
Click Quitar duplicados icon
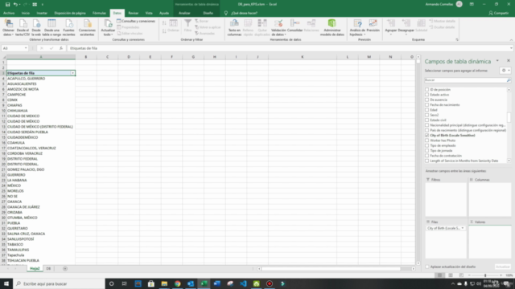coord(262,23)
